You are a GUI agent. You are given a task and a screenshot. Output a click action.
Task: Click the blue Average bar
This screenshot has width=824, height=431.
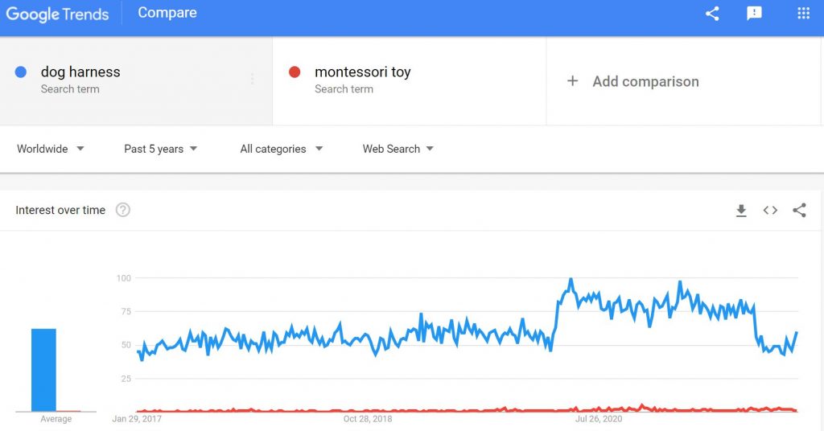[43, 370]
